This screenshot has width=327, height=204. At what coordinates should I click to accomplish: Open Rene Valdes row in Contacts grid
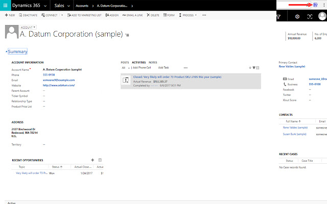coord(295,127)
